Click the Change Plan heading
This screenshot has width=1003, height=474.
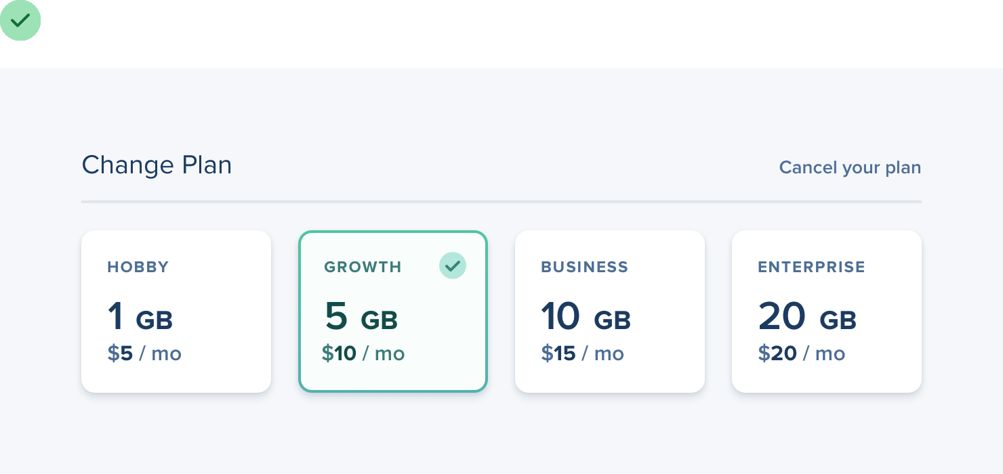[157, 165]
